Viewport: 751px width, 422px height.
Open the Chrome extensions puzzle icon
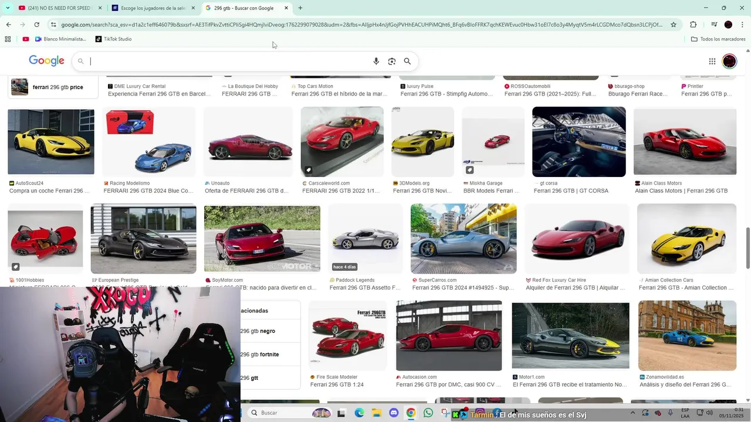click(x=693, y=25)
